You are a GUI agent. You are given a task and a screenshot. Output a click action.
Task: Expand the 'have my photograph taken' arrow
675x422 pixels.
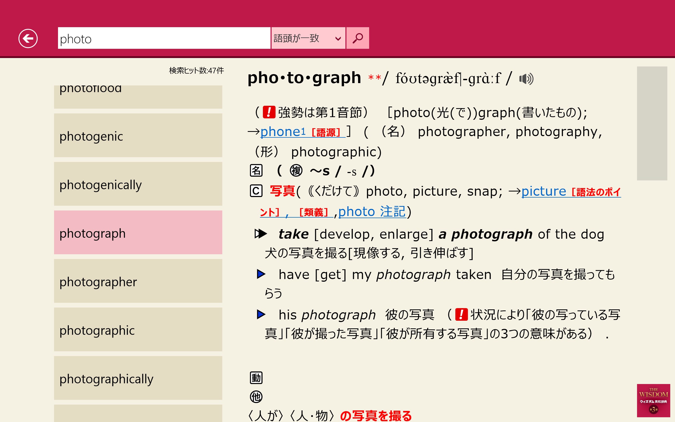coord(261,274)
